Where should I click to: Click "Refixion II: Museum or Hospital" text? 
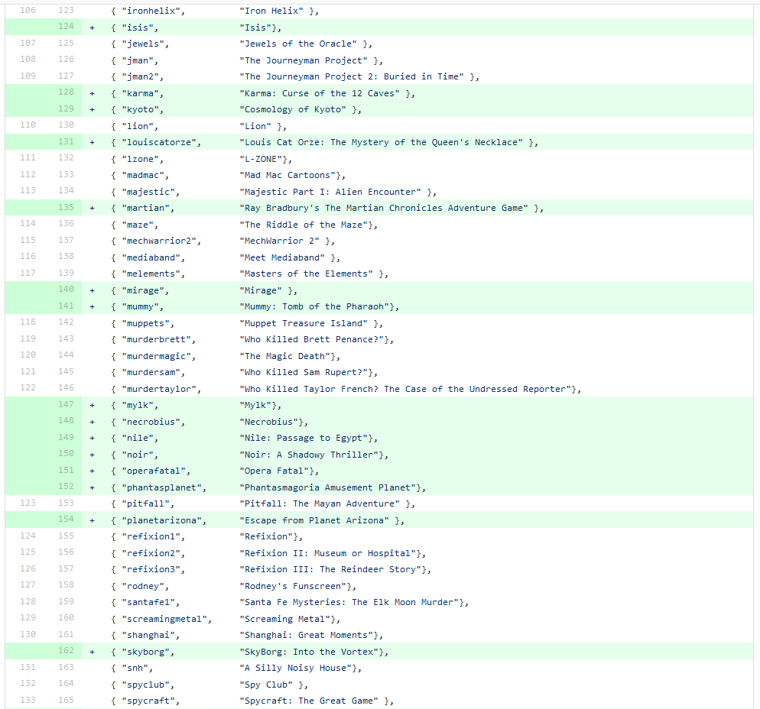click(328, 554)
